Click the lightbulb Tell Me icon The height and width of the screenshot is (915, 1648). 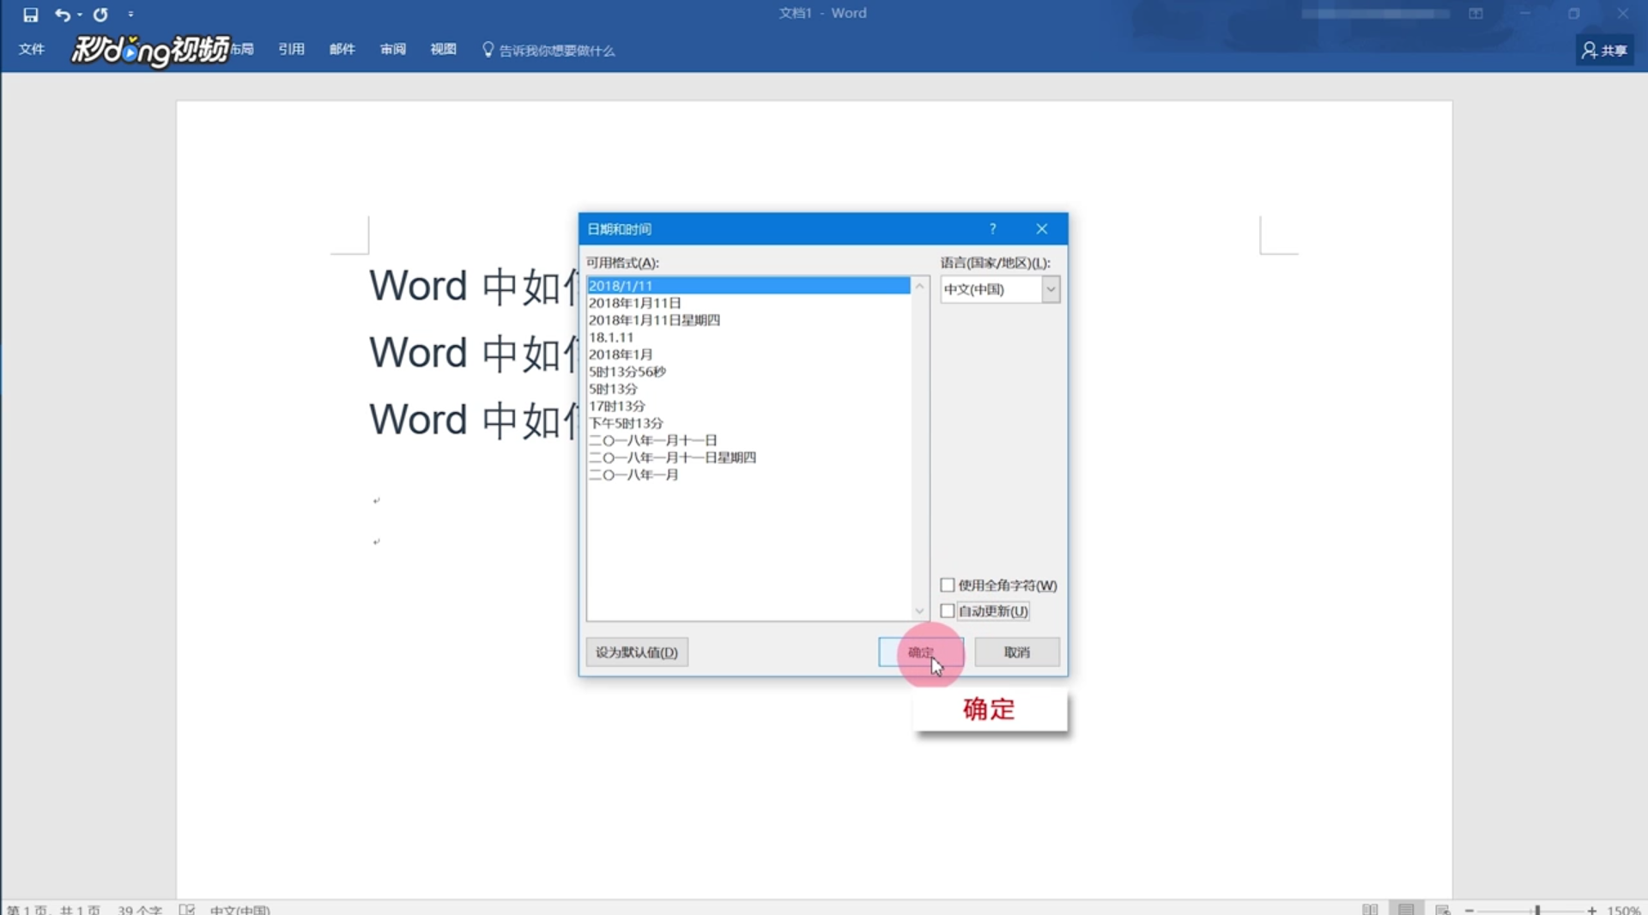click(x=488, y=50)
